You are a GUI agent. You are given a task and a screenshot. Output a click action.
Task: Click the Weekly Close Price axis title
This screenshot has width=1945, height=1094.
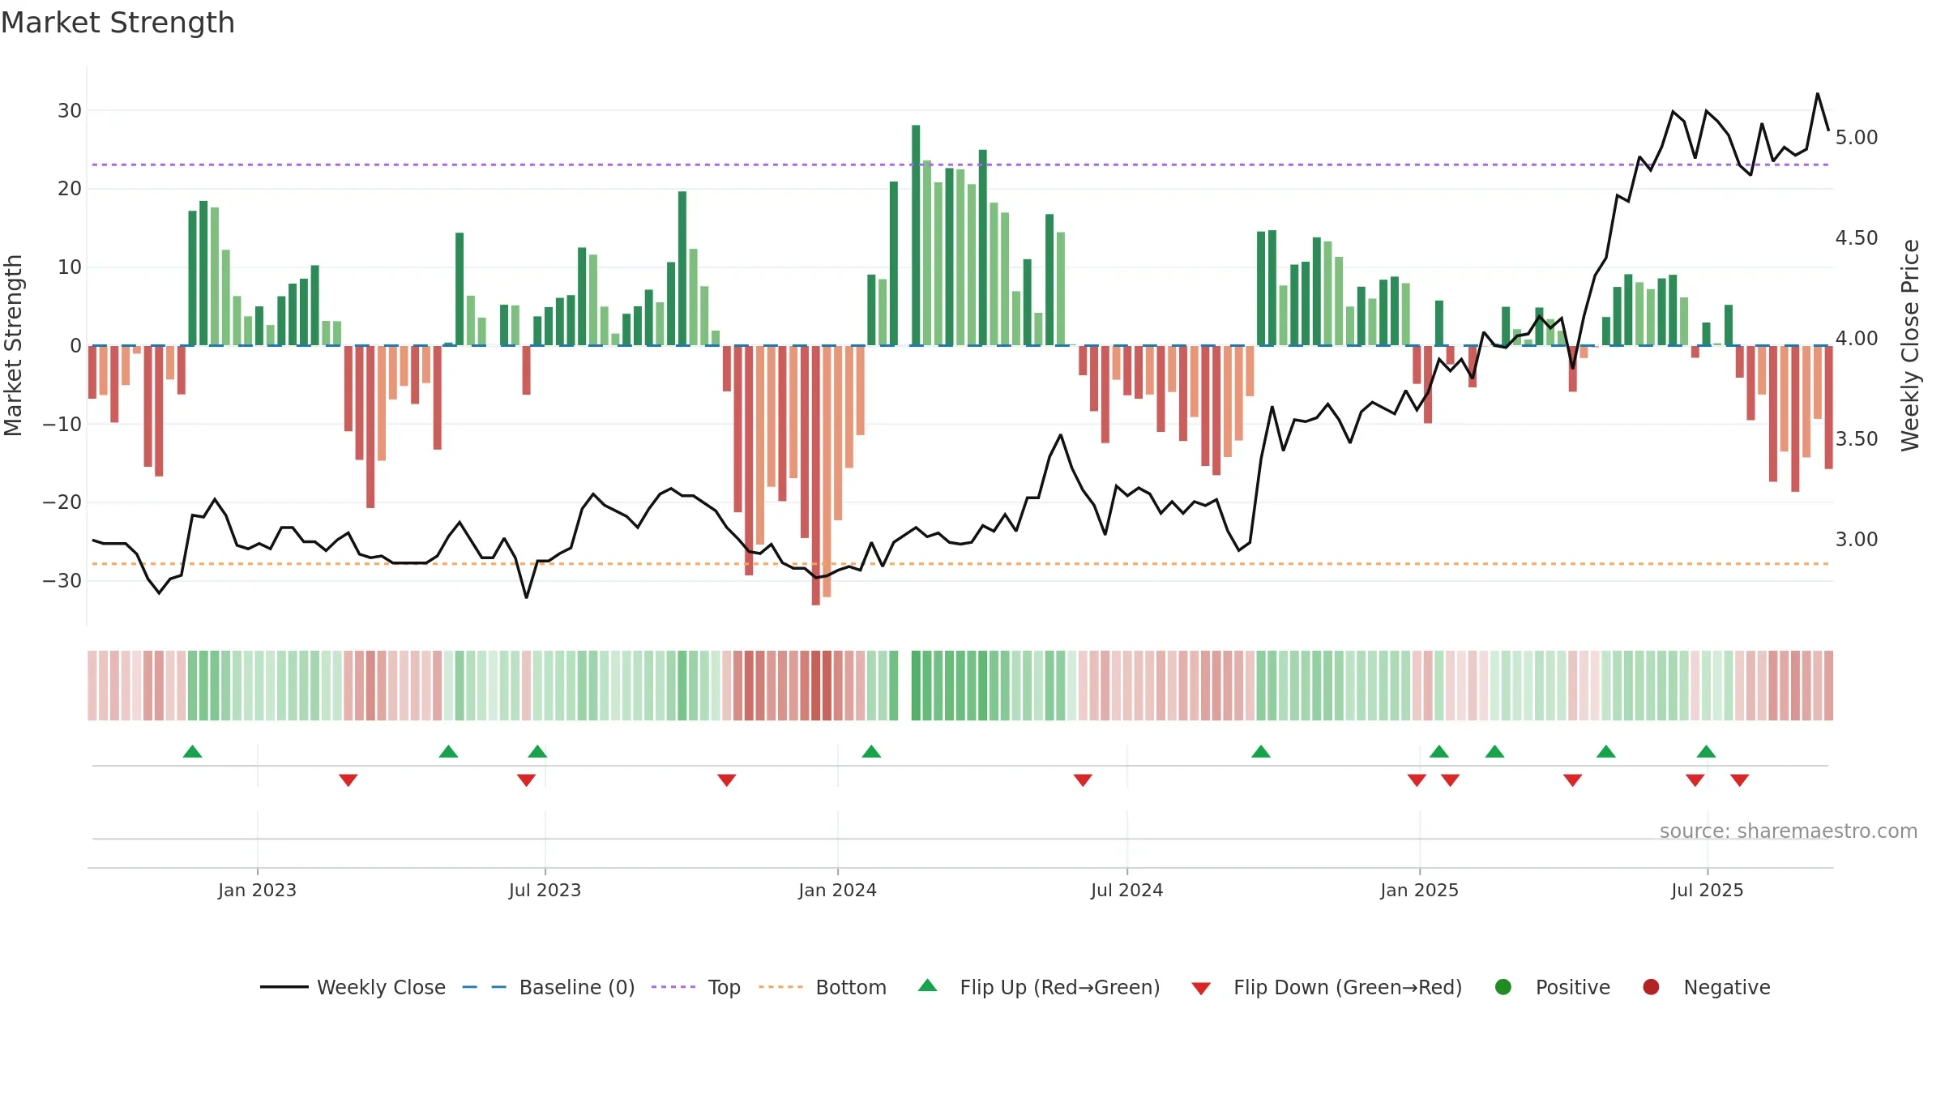tap(1910, 345)
